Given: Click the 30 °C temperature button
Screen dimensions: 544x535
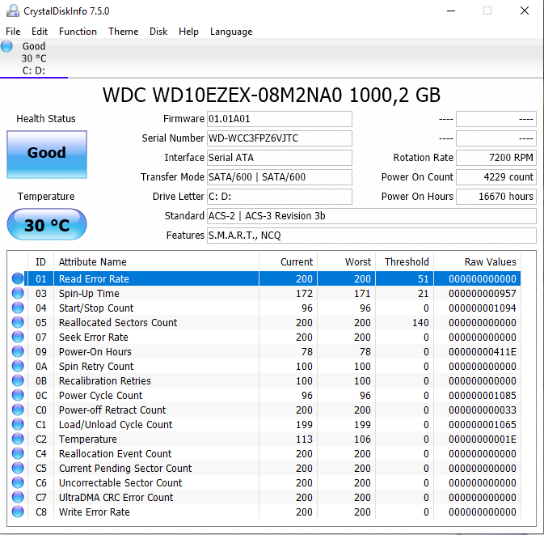Looking at the screenshot, I should click(x=47, y=224).
